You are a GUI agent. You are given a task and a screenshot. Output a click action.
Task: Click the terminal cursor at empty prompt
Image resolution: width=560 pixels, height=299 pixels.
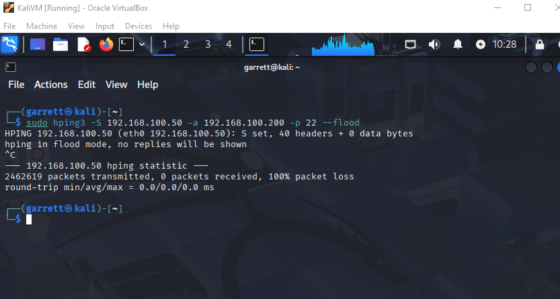[29, 220]
